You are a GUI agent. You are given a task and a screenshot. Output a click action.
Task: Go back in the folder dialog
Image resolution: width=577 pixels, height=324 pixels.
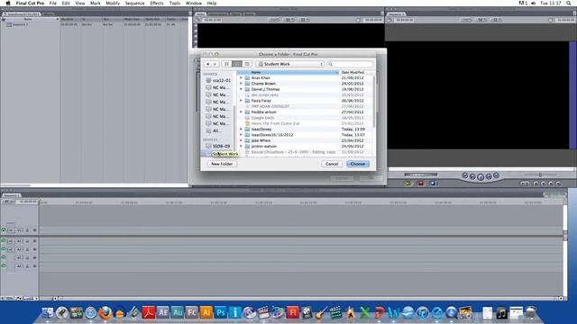click(x=208, y=64)
